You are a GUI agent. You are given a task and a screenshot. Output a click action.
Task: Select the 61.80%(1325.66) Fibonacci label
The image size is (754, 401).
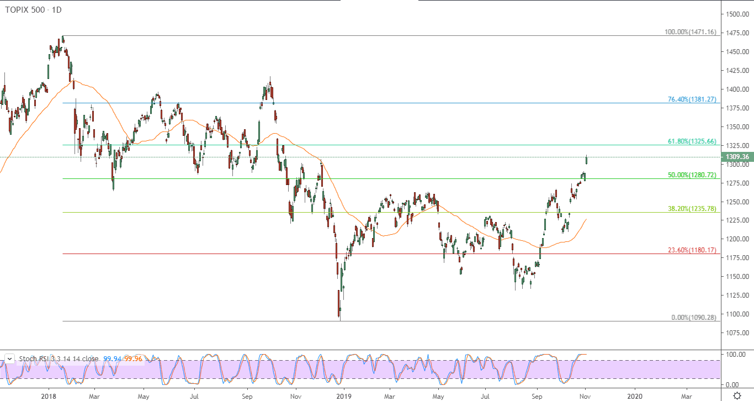point(692,141)
